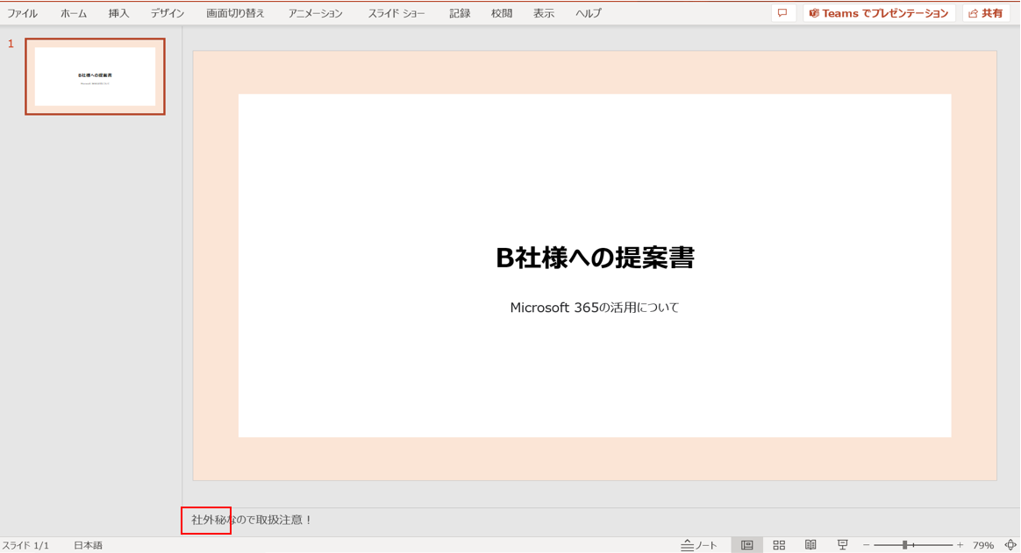Switch to Reading view icon
The image size is (1021, 553).
click(x=810, y=545)
